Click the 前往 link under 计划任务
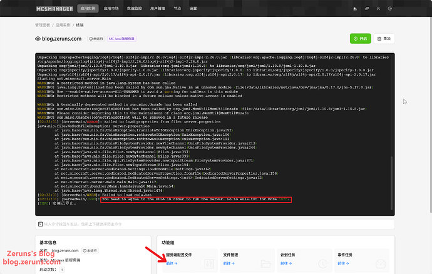 pos(286,263)
